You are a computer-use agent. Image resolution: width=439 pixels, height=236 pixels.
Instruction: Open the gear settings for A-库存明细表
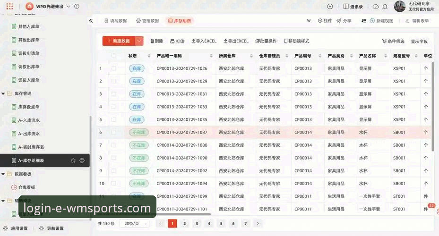coord(82,160)
